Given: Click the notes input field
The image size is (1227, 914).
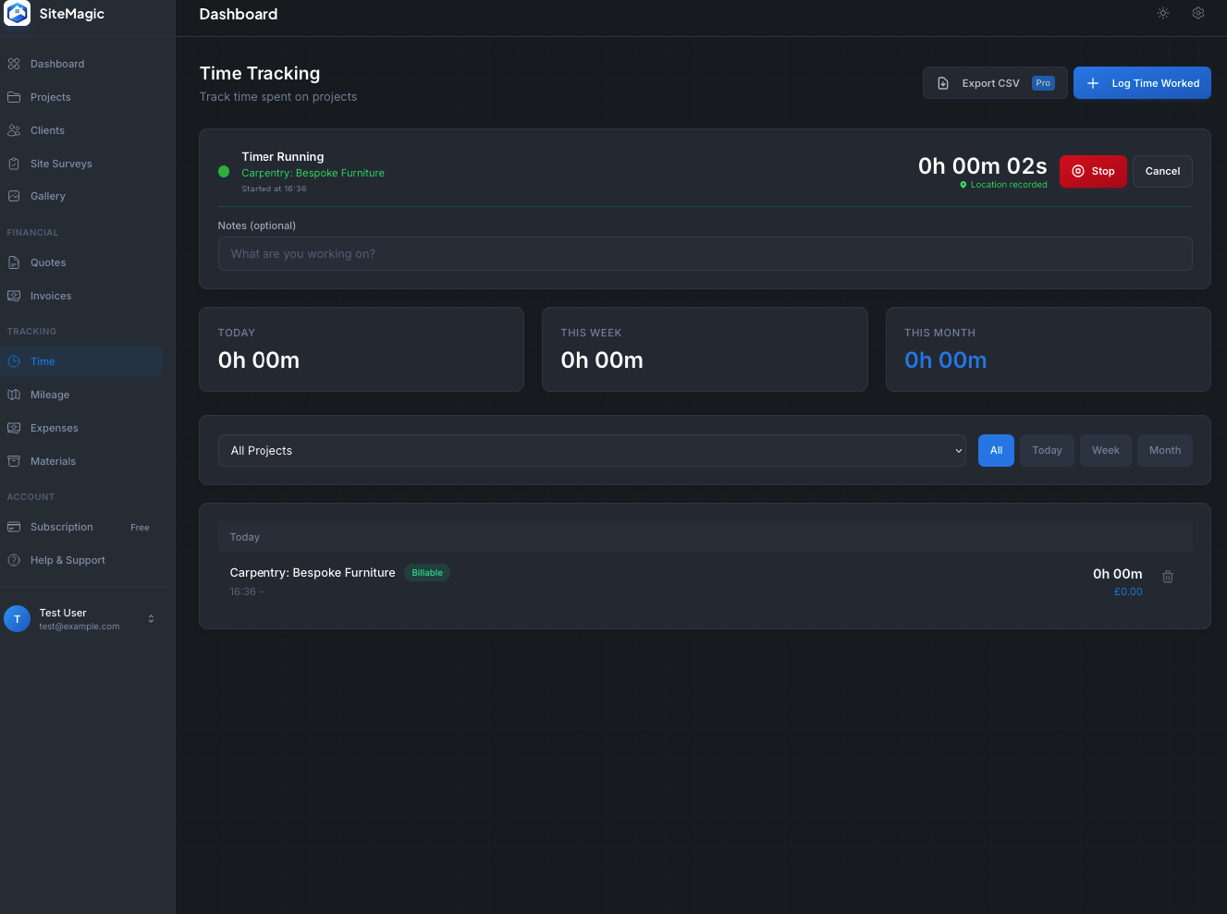Looking at the screenshot, I should tap(705, 253).
